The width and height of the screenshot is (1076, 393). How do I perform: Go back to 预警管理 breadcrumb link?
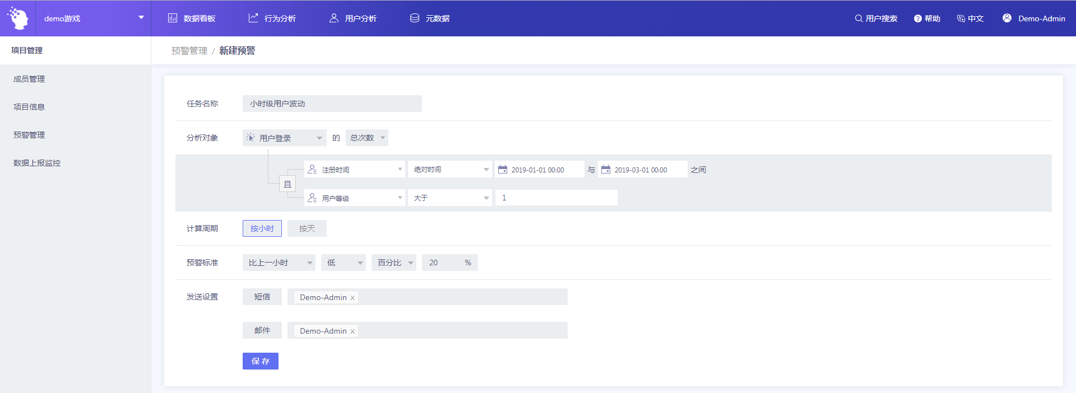pos(189,51)
